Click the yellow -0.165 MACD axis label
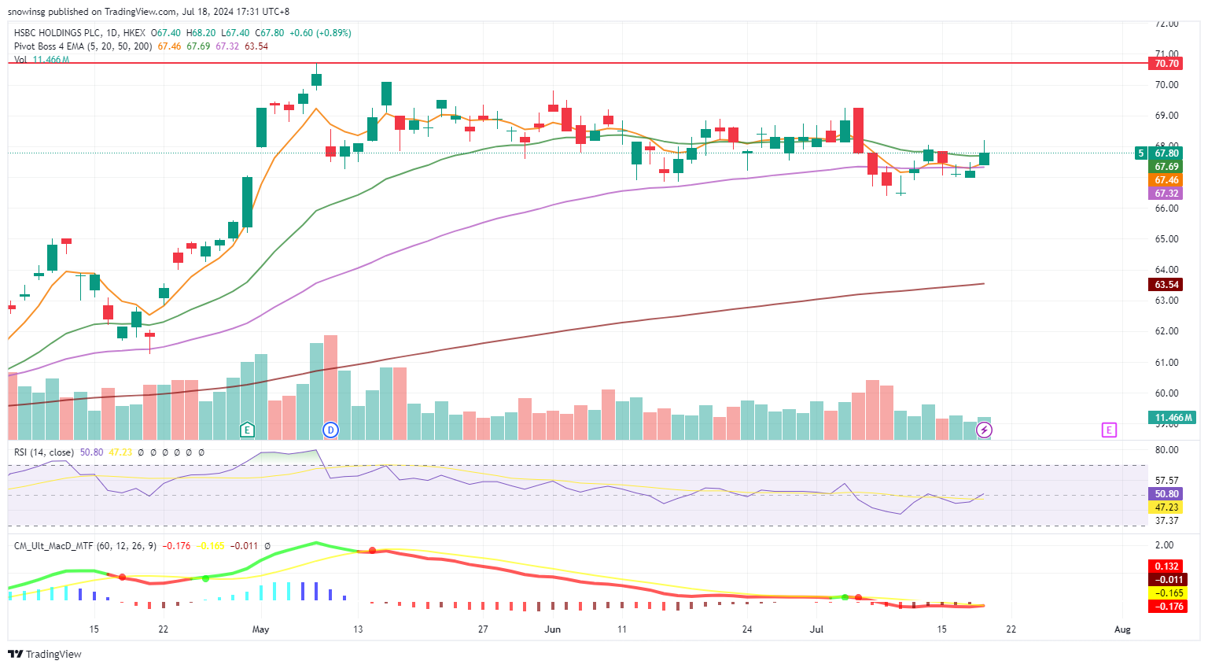The width and height of the screenshot is (1208, 668). [1166, 593]
